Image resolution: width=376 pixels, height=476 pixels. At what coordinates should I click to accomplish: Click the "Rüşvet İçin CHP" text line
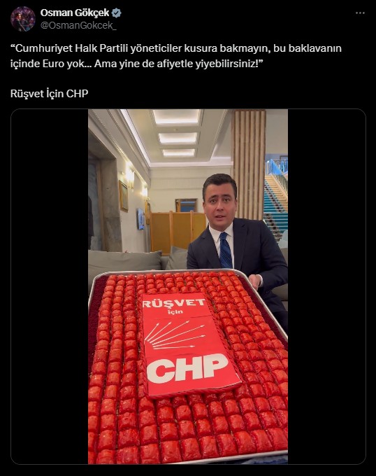(x=50, y=94)
